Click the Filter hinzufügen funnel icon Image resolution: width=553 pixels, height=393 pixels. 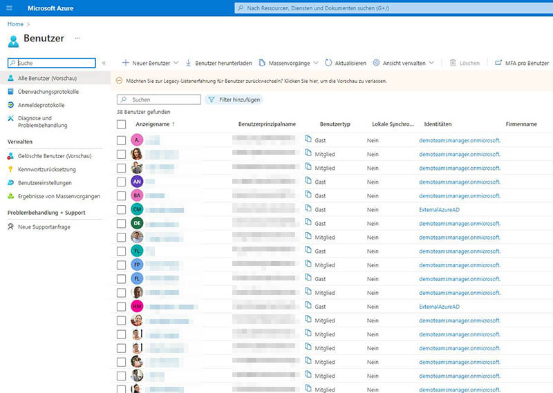tap(212, 99)
